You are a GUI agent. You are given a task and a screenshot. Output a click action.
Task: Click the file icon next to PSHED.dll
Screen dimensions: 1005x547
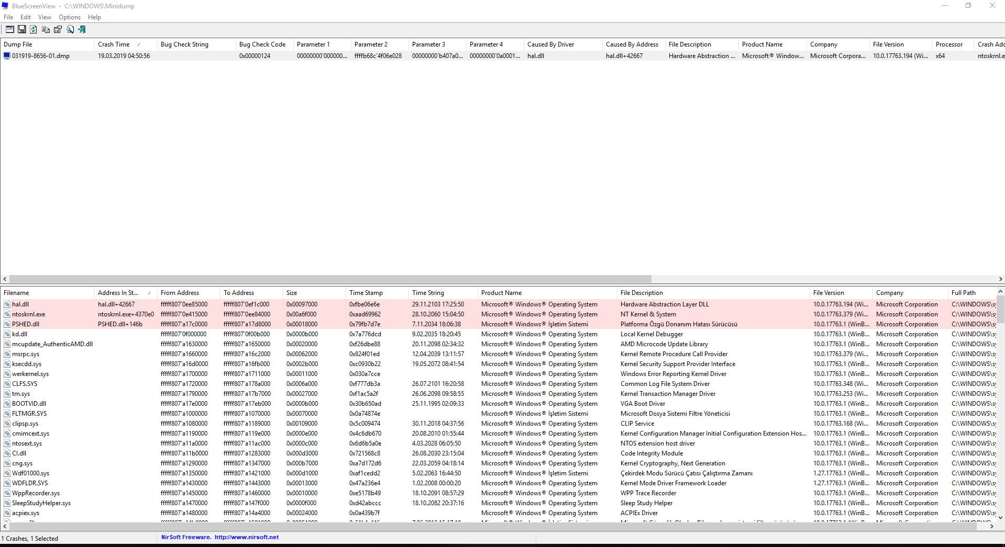point(7,324)
